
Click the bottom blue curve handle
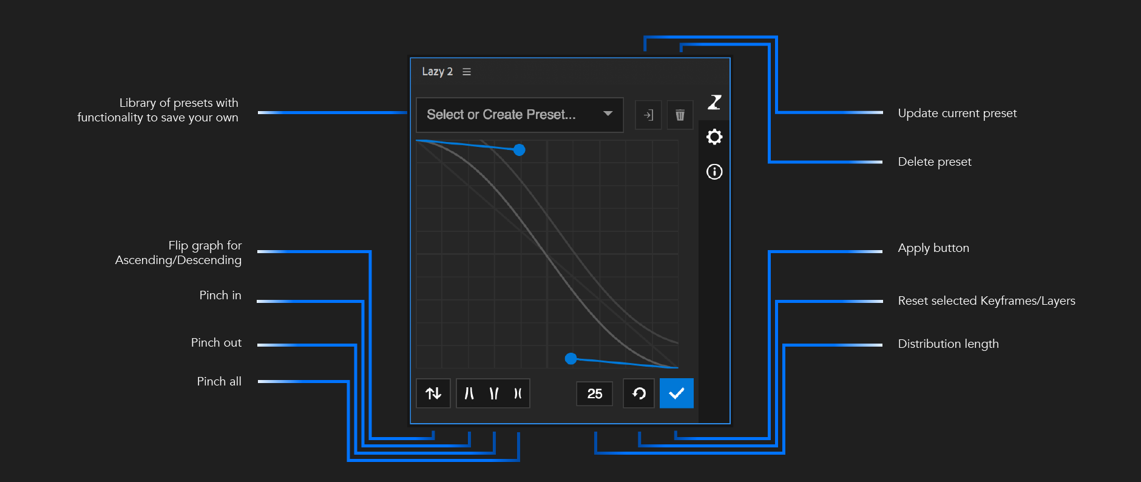click(570, 359)
